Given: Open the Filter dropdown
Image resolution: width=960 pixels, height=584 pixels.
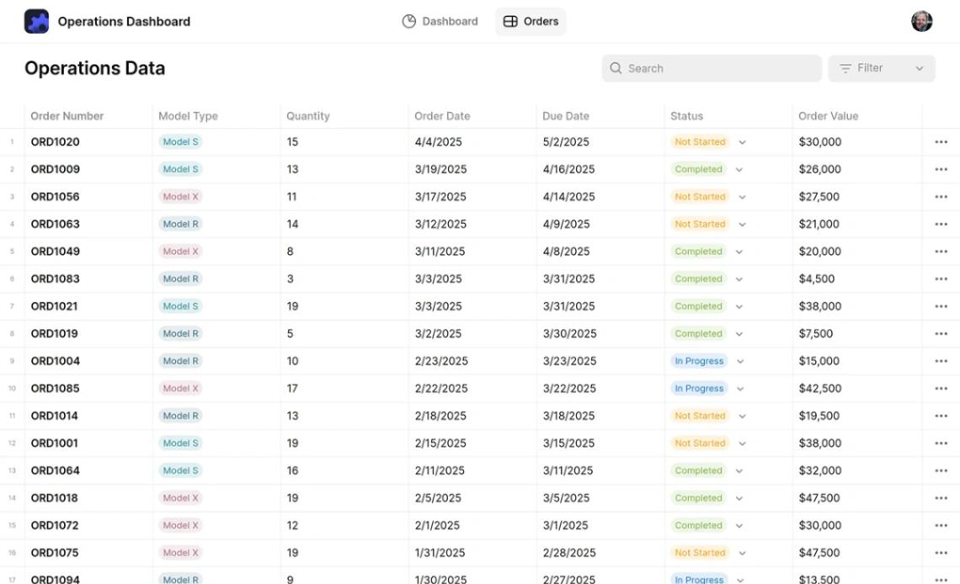Looking at the screenshot, I should click(x=882, y=68).
